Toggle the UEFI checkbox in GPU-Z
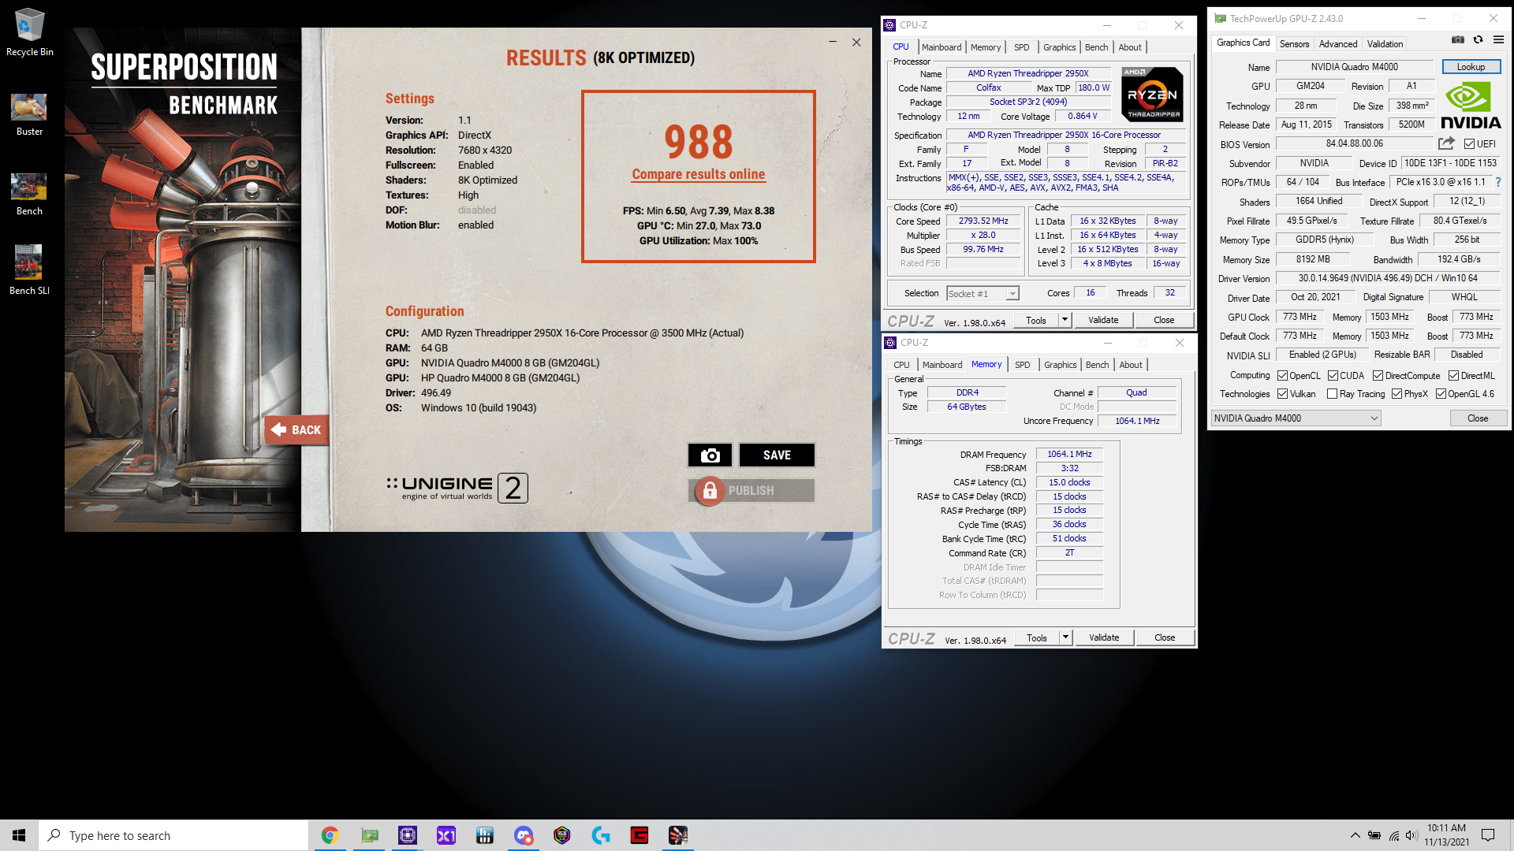 click(x=1469, y=144)
